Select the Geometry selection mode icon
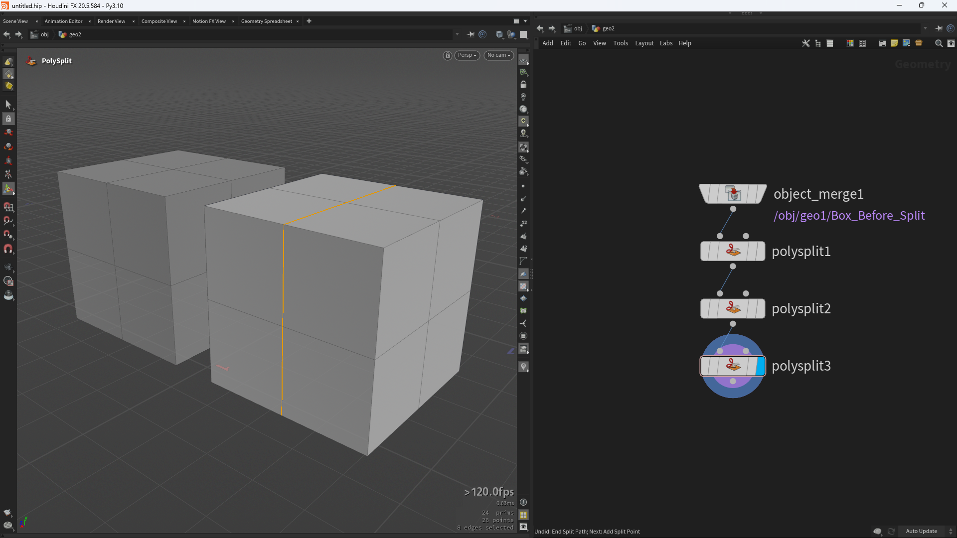Viewport: 957px width, 538px height. [x=8, y=74]
